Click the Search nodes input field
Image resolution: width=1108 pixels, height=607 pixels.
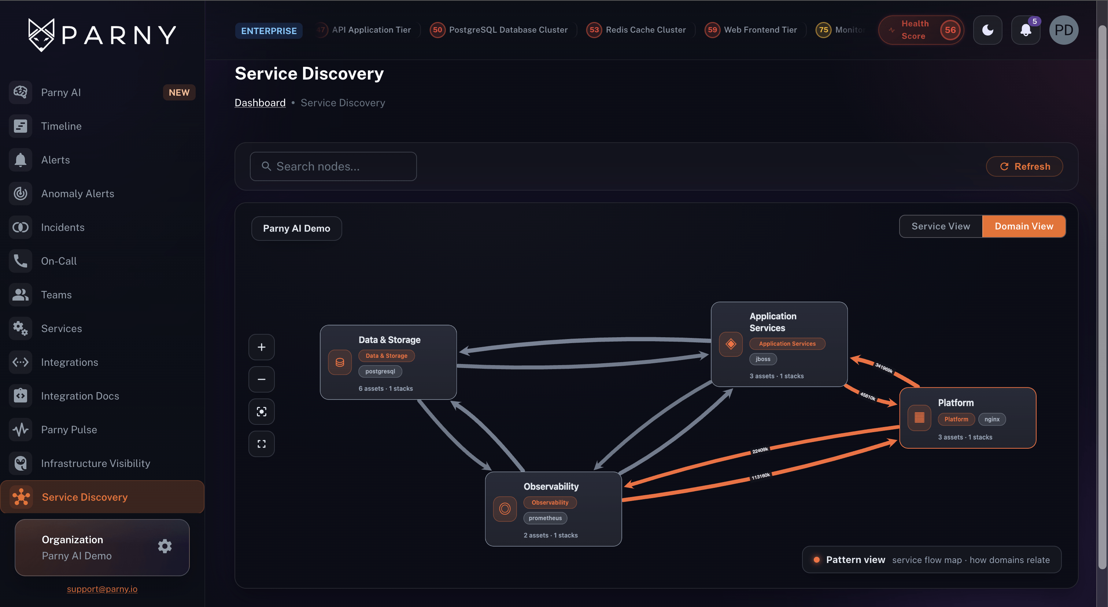coord(333,166)
